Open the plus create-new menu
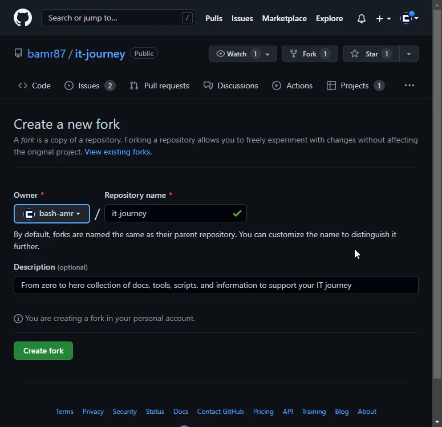442x427 pixels. pos(383,19)
